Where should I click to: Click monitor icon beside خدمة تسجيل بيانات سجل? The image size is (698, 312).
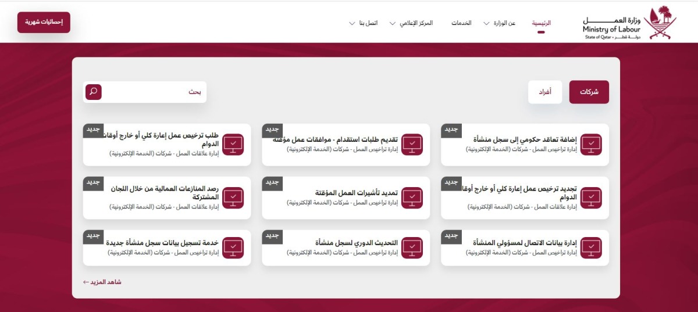(233, 248)
